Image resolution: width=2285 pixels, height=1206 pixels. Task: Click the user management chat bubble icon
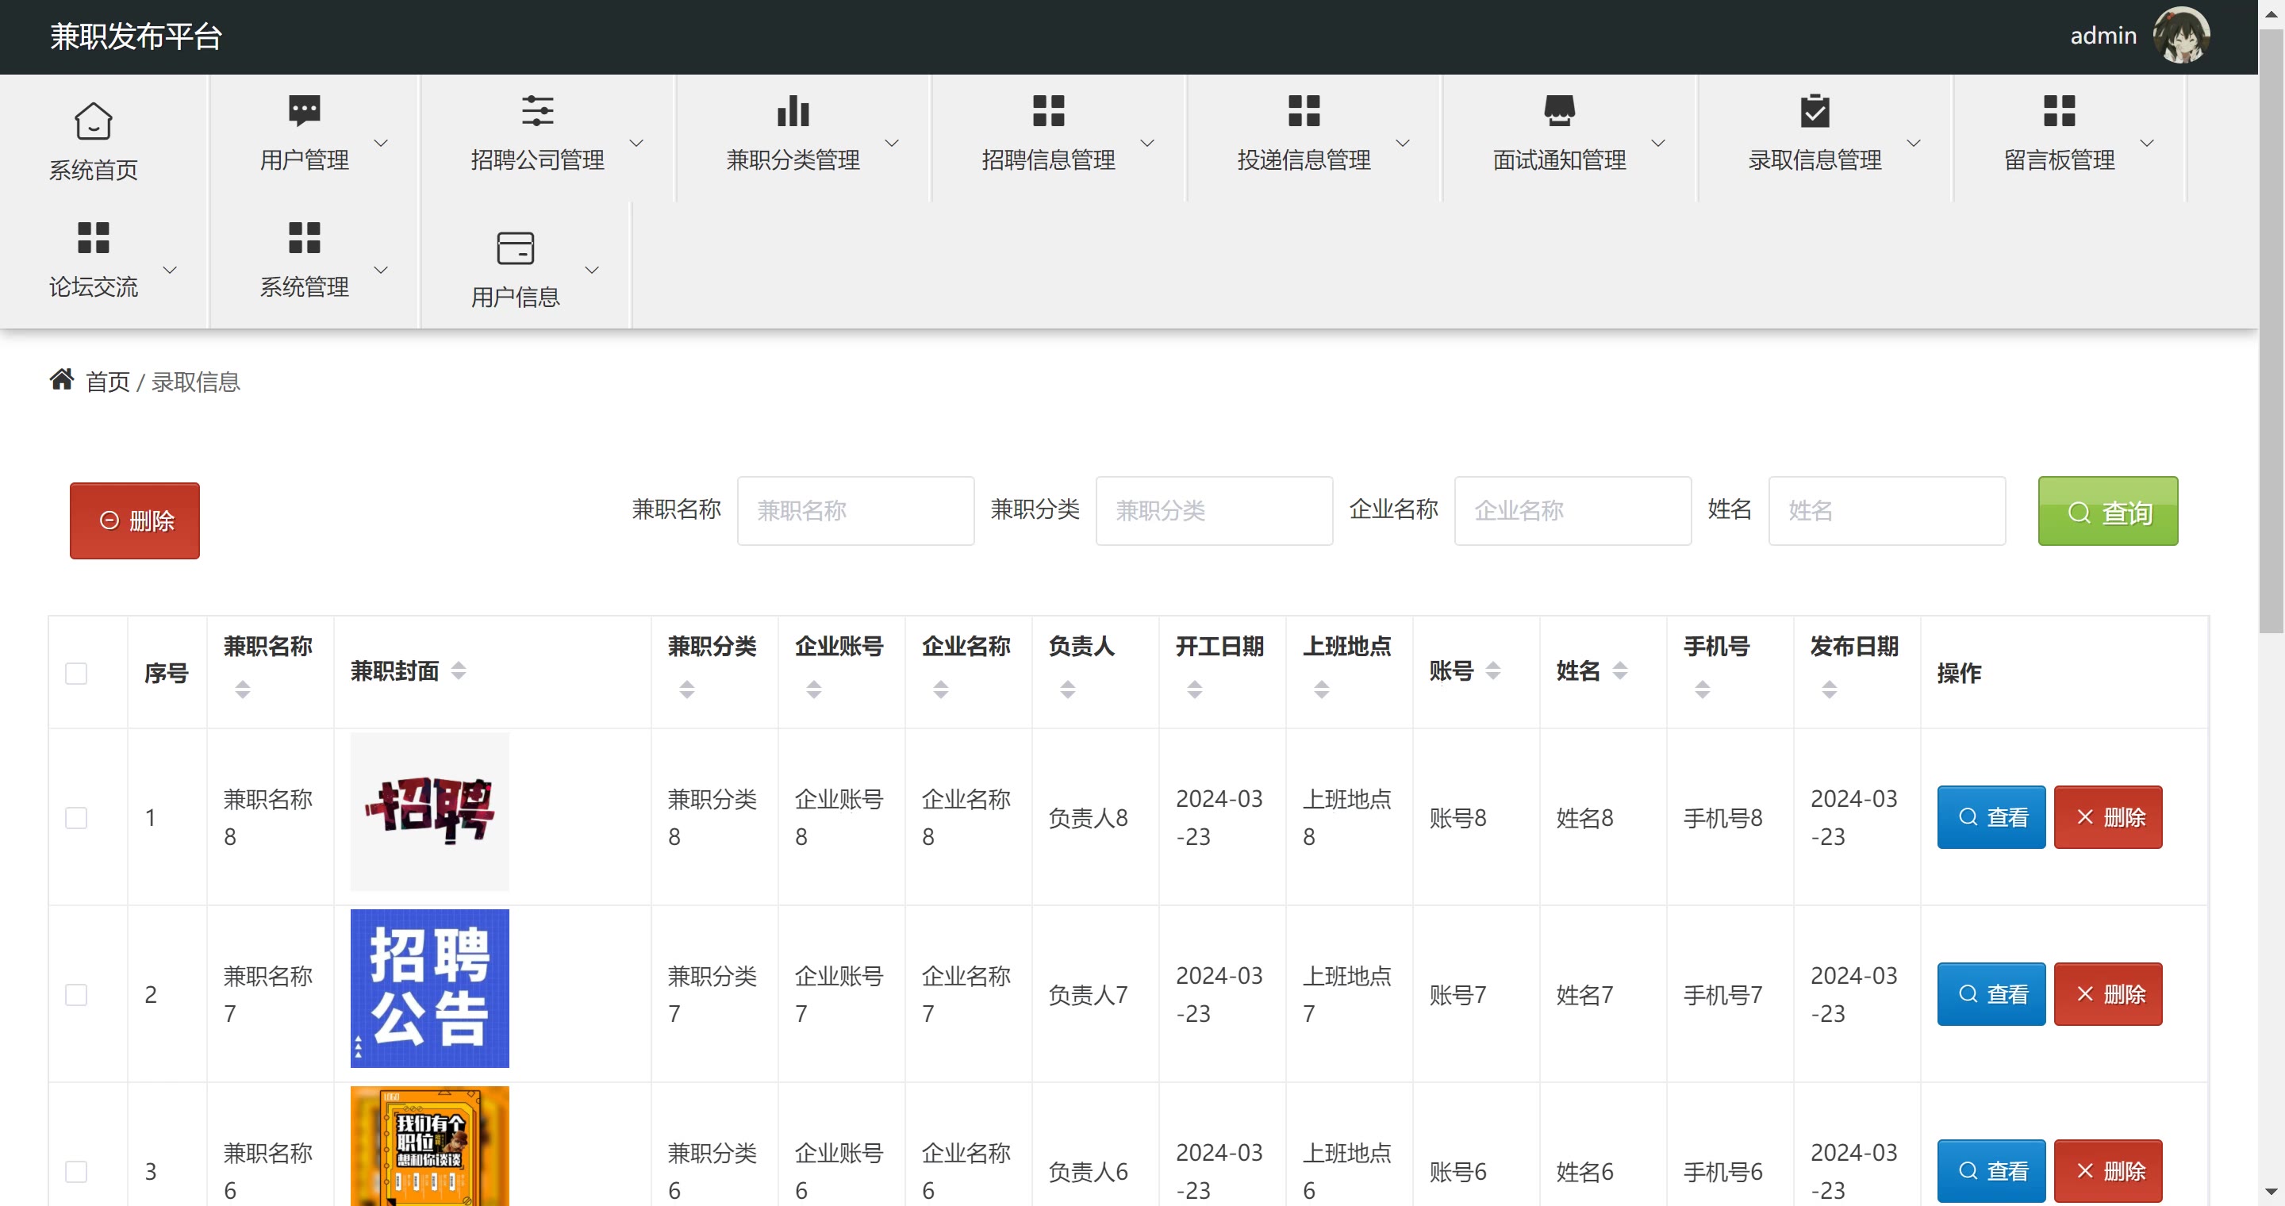click(304, 111)
